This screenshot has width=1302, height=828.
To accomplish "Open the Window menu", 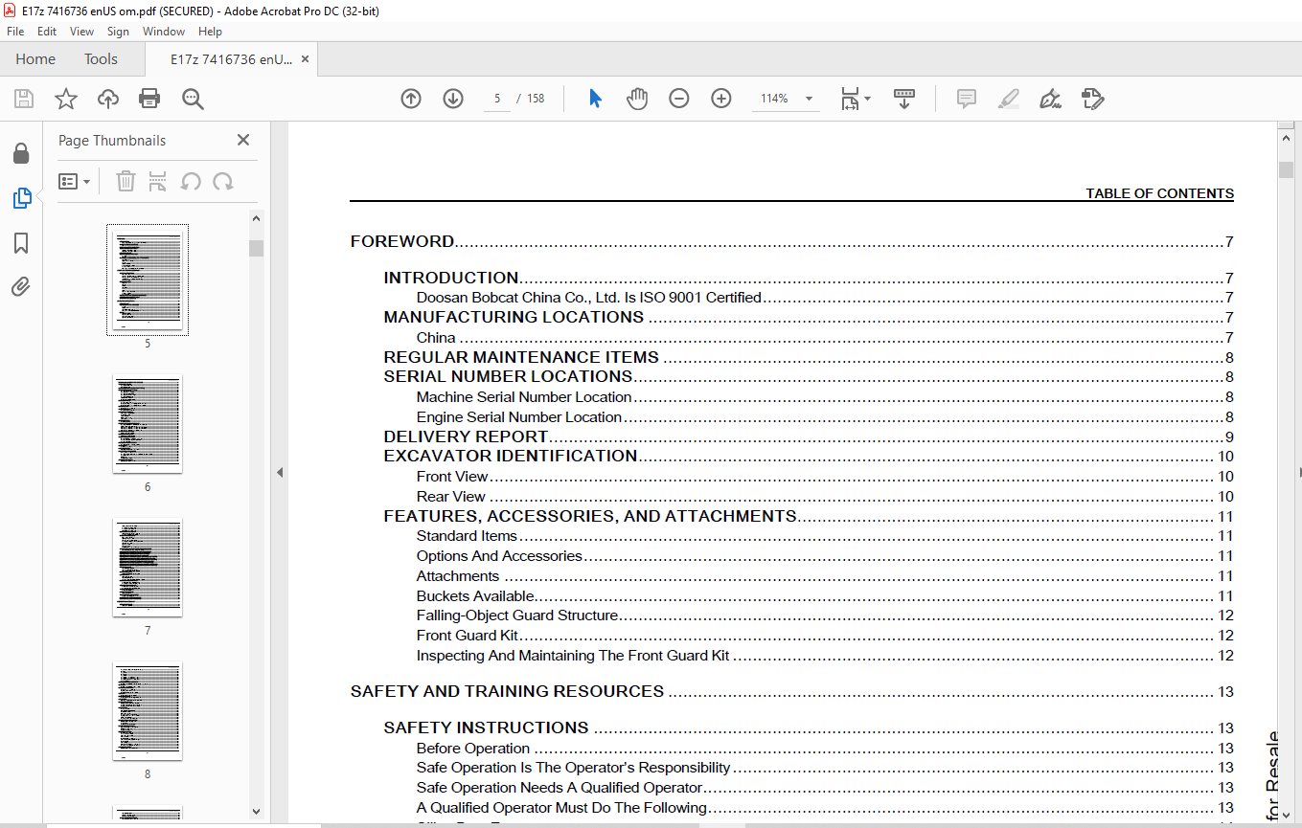I will [164, 32].
